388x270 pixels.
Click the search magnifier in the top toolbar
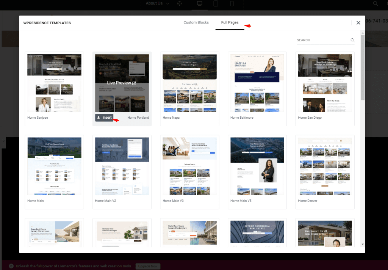tap(375, 4)
